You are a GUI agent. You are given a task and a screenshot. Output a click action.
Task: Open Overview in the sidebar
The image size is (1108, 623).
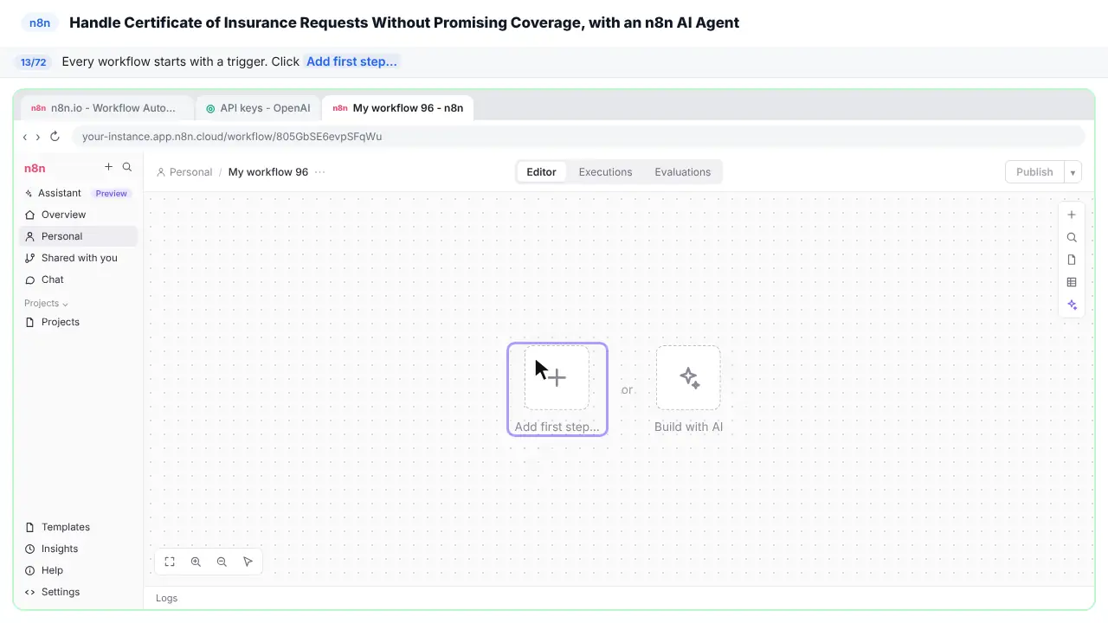(78, 215)
